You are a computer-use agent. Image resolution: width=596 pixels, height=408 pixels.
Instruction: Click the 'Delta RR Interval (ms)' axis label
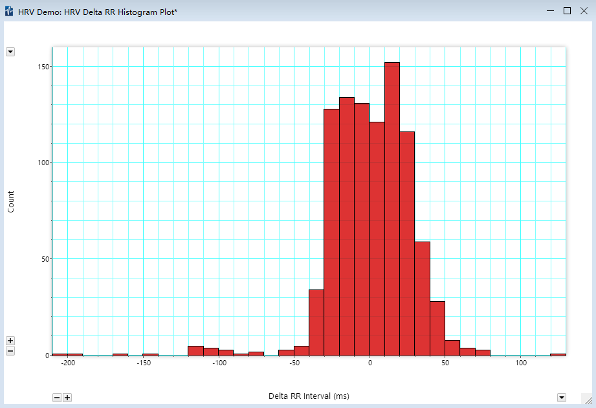coord(309,396)
